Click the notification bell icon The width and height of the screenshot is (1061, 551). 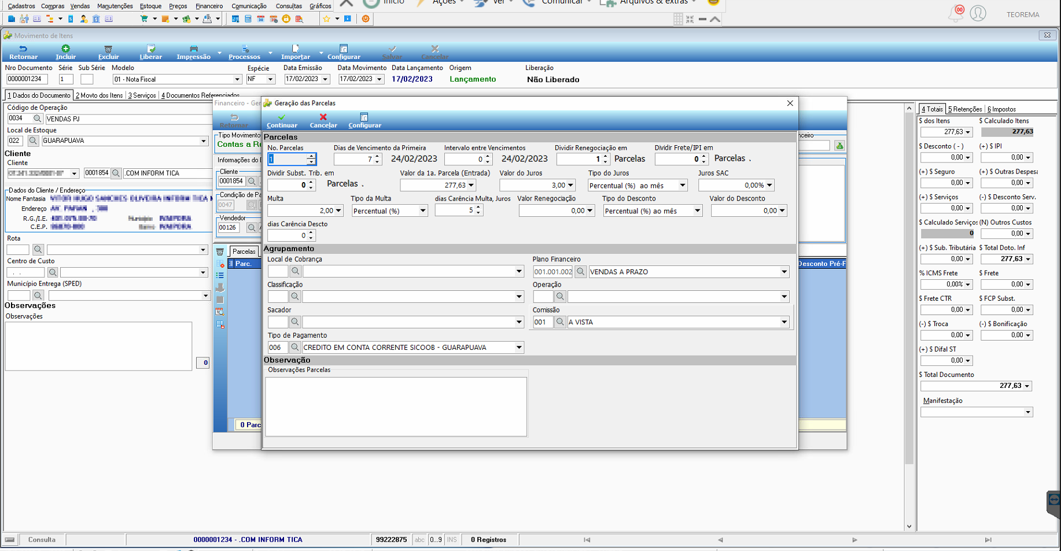click(956, 13)
